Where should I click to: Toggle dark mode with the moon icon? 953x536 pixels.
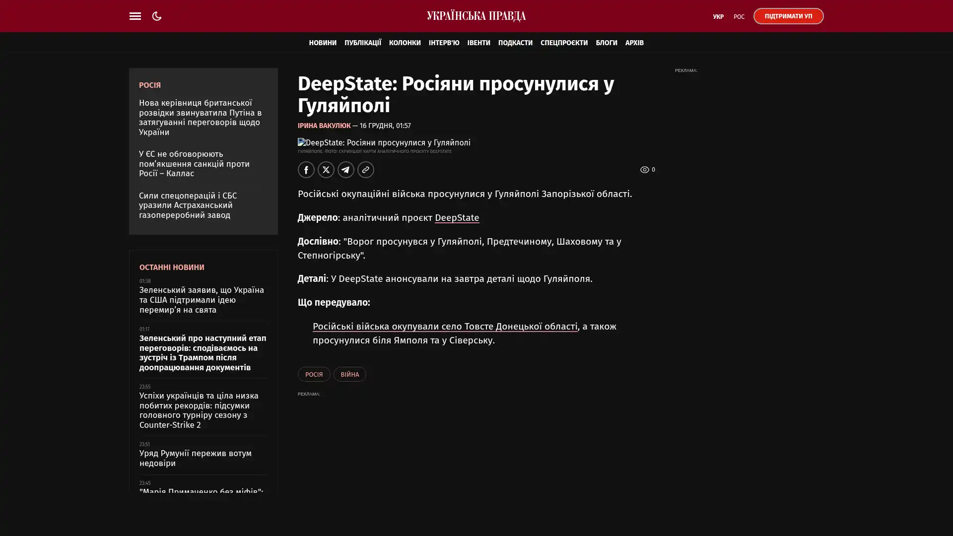157,16
